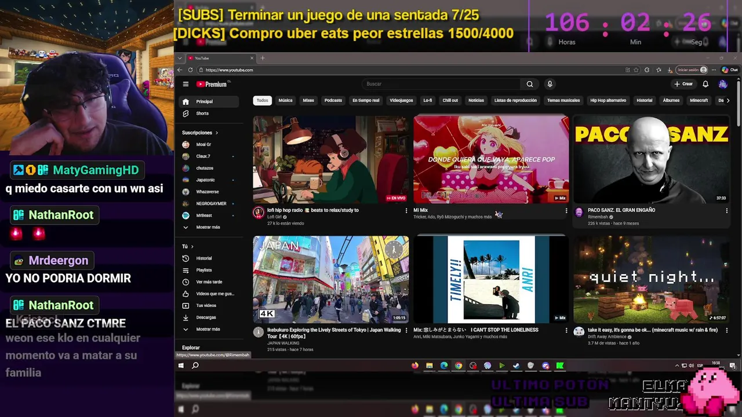The height and width of the screenshot is (417, 742).
Task: Open the NEGROGAYMER subscription channel
Action: click(208, 204)
